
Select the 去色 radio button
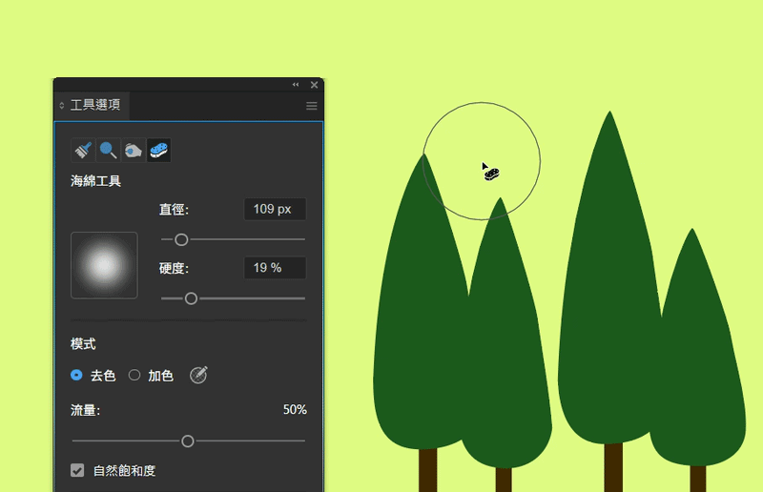(x=76, y=376)
